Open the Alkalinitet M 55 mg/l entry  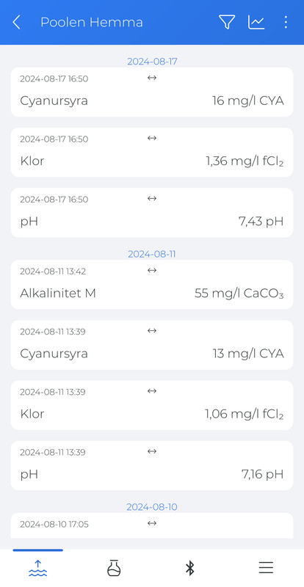[152, 285]
